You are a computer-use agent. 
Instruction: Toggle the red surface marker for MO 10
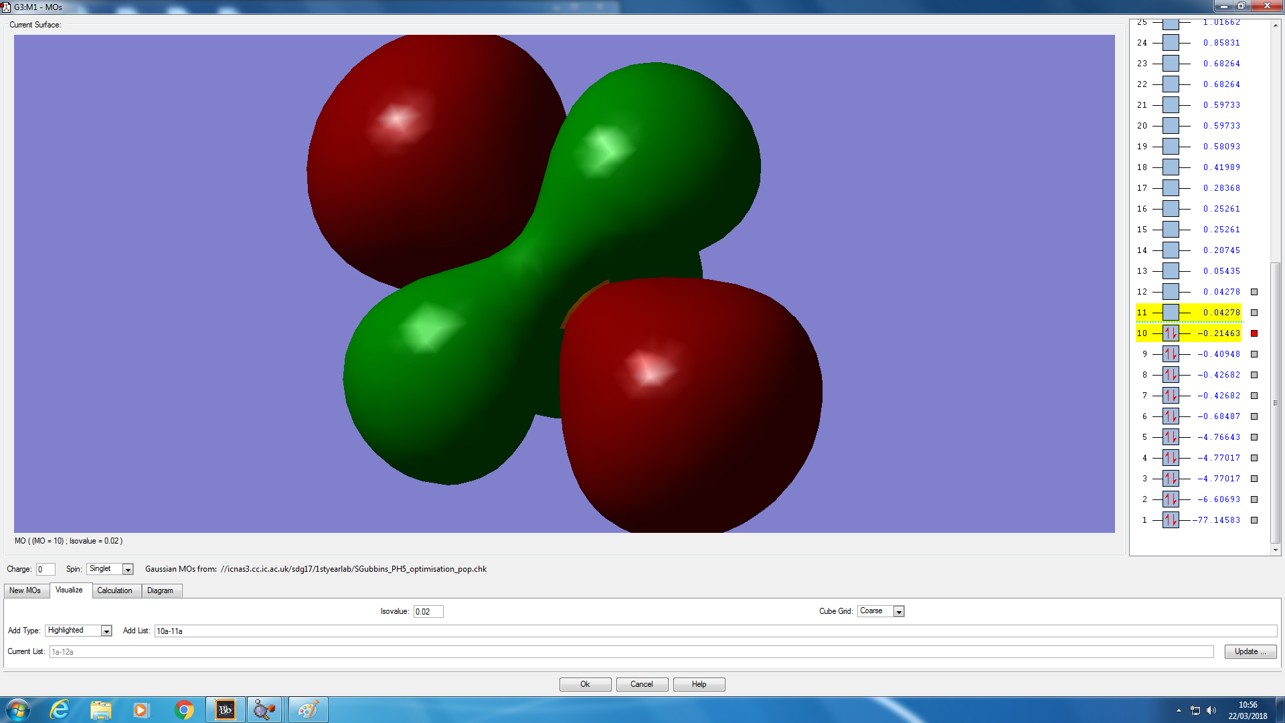tap(1254, 333)
